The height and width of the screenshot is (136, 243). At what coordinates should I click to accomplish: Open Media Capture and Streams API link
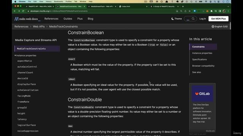[36, 40]
